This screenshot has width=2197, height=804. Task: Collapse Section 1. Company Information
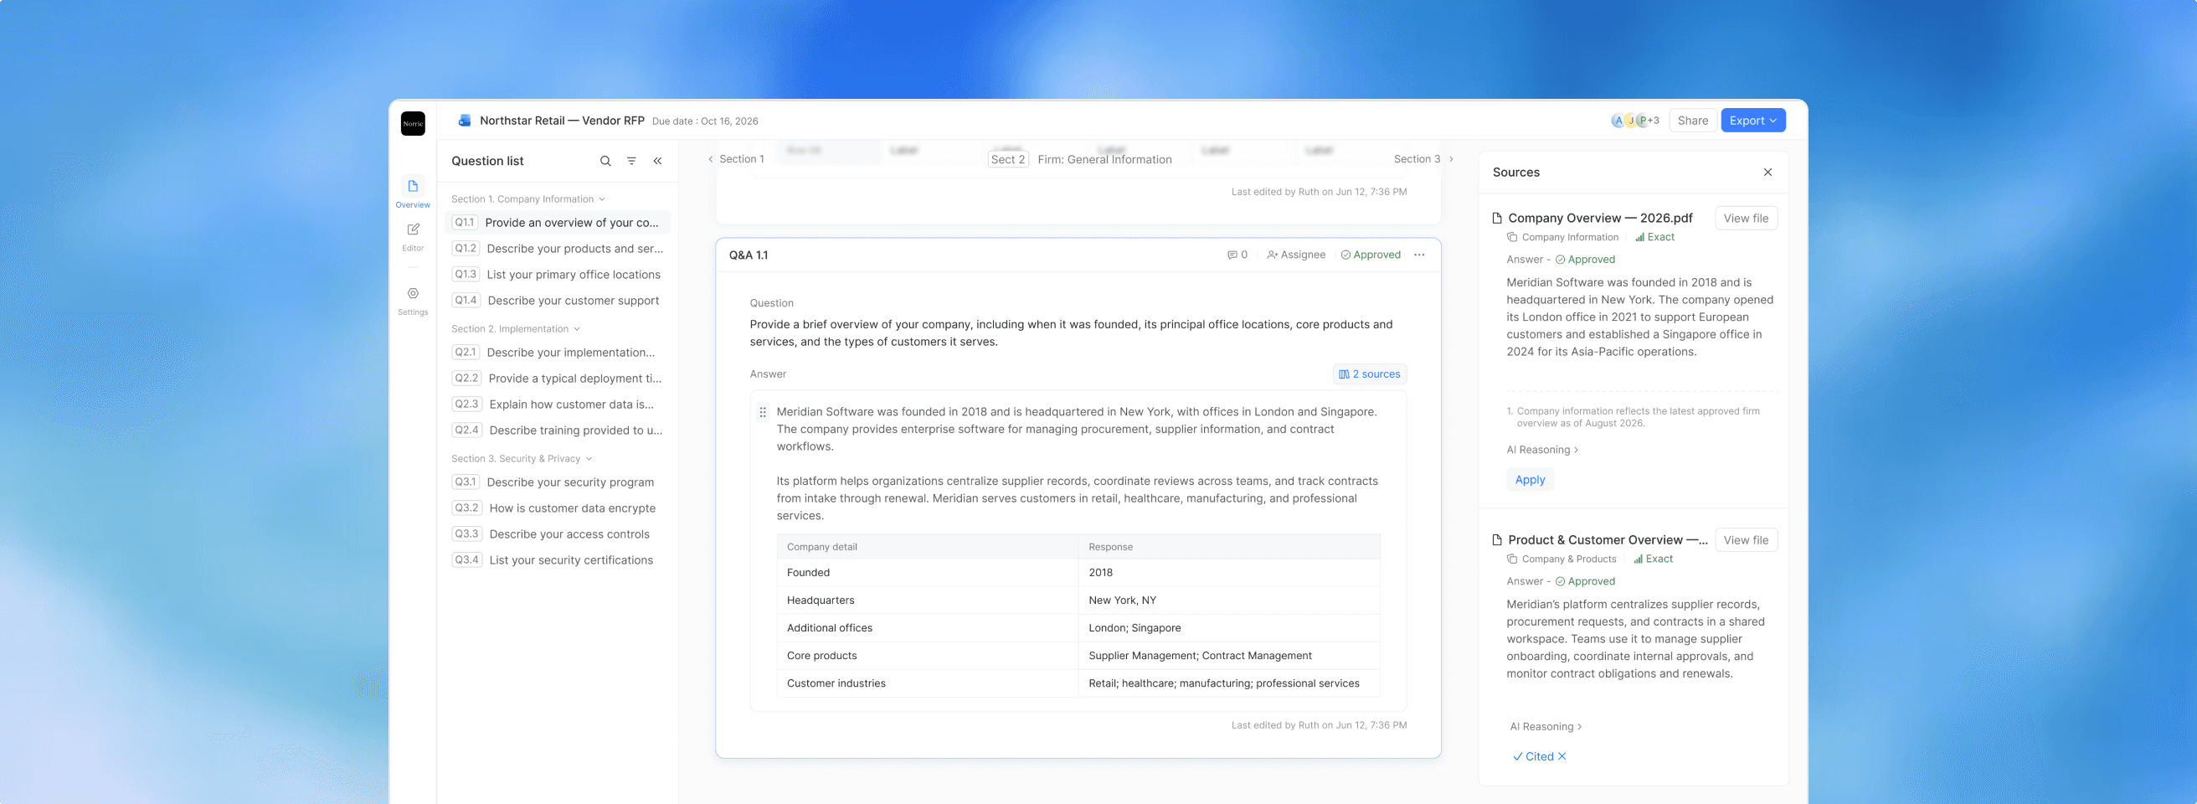528,198
